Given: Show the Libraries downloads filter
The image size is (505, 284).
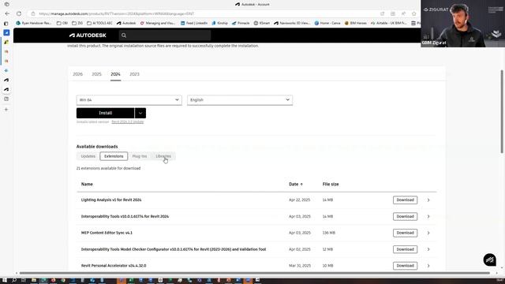Looking at the screenshot, I should click(x=163, y=156).
